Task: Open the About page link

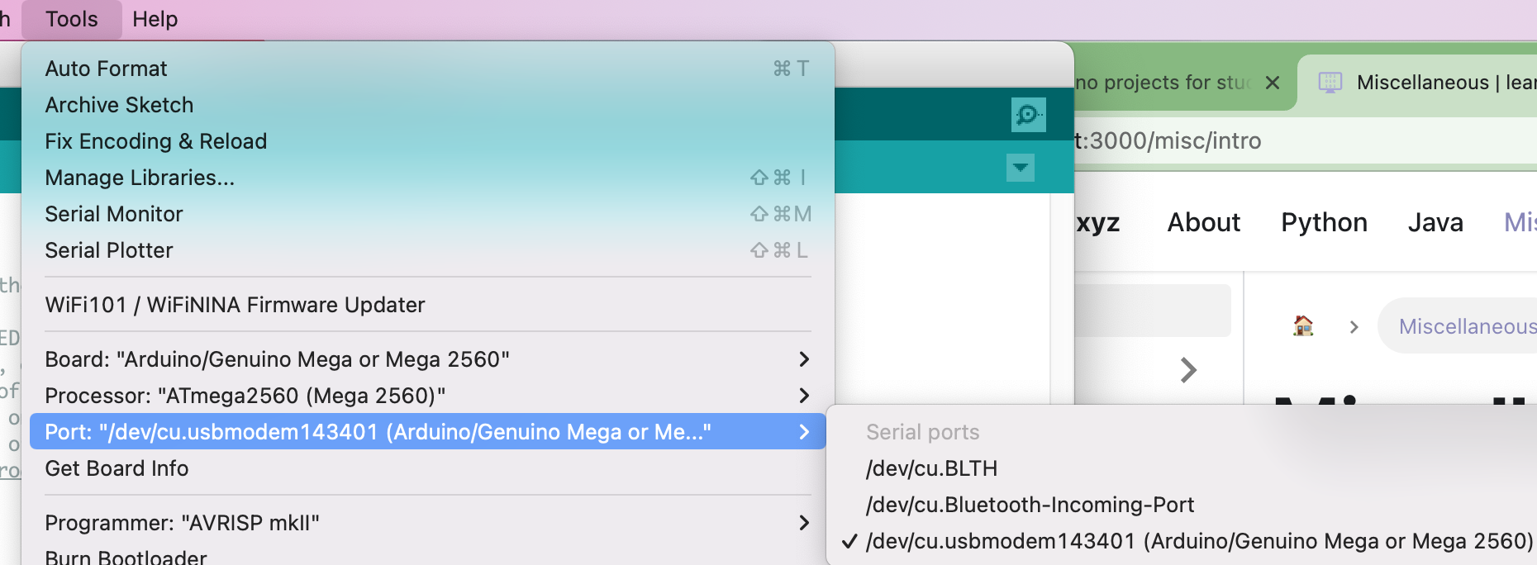Action: pyautogui.click(x=1203, y=222)
